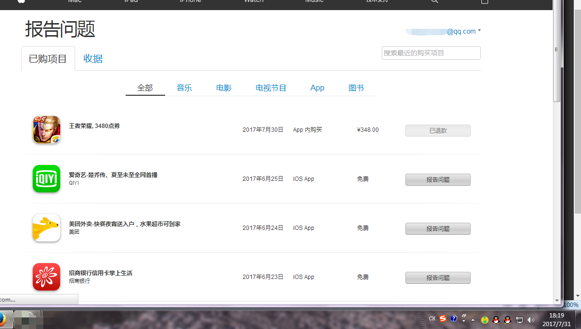Click the date 2017年6月23日
The image size is (581, 329).
pos(263,277)
